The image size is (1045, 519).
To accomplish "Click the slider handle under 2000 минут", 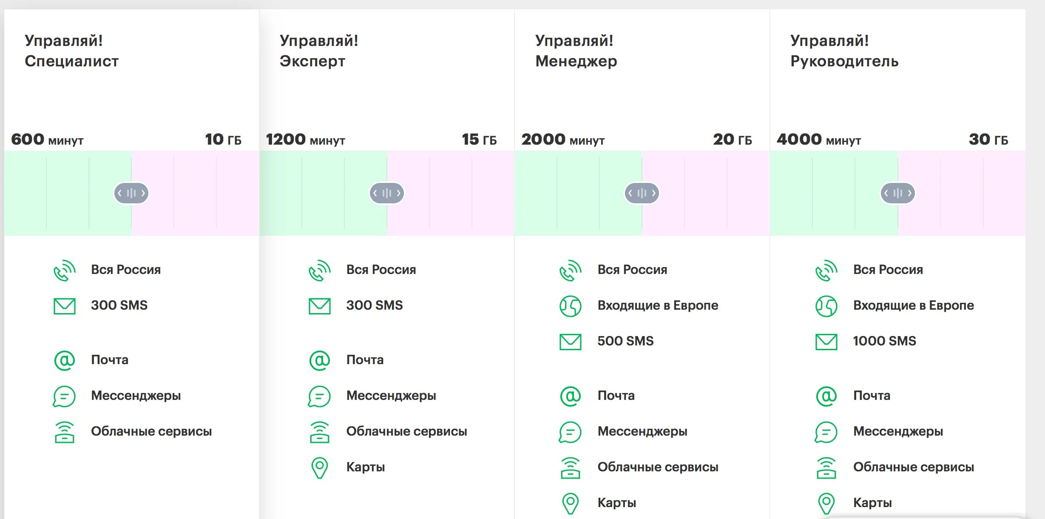I will [642, 193].
